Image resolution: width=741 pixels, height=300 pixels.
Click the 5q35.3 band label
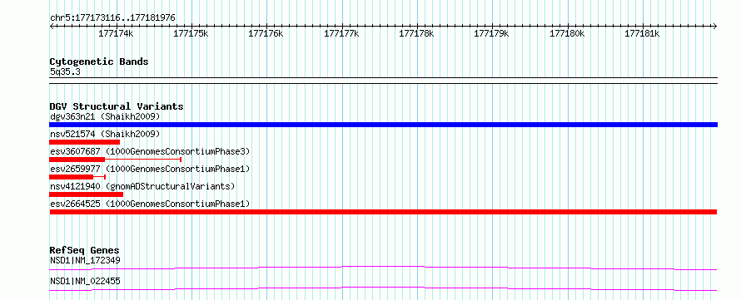point(65,72)
